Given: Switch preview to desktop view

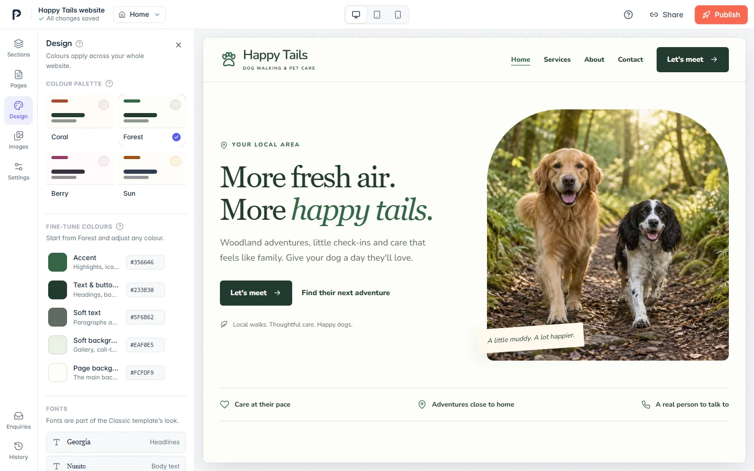Looking at the screenshot, I should tap(356, 15).
